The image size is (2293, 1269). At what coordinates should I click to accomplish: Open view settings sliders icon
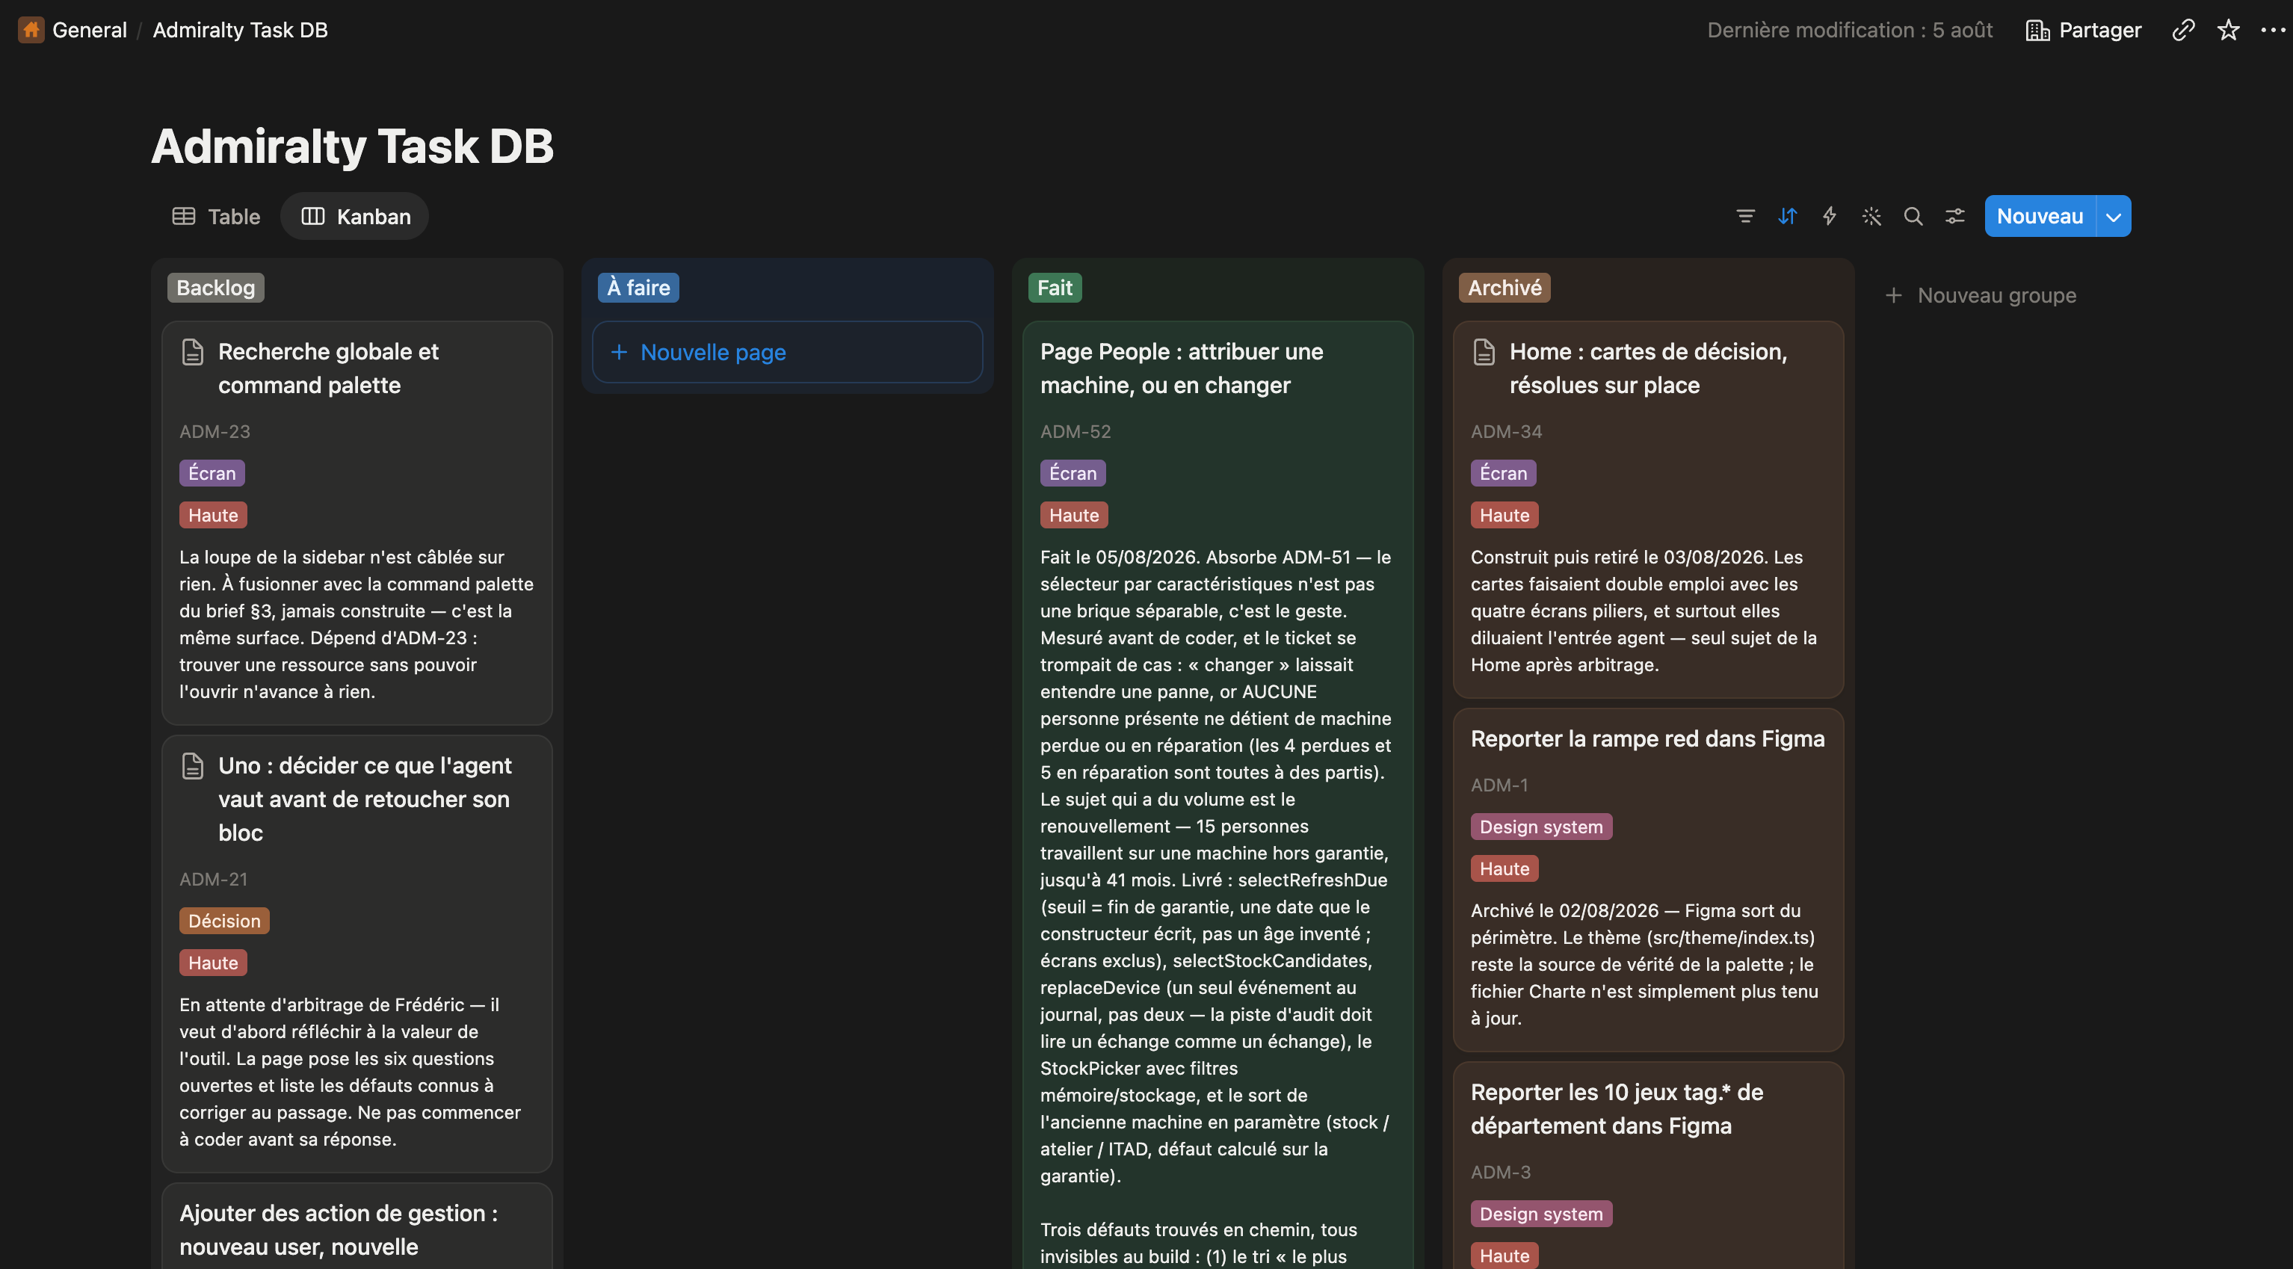[x=1954, y=216]
